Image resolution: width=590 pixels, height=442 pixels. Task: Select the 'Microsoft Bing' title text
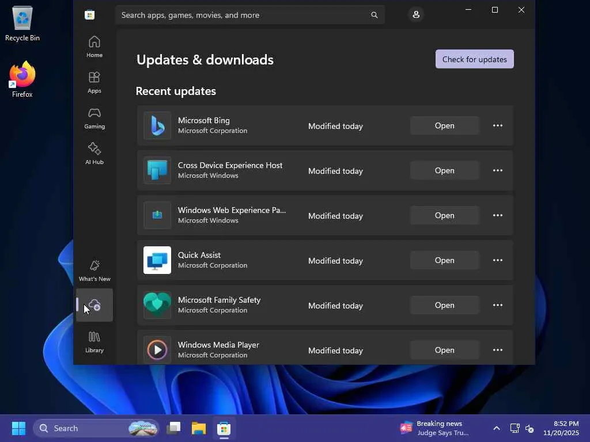[x=203, y=120]
